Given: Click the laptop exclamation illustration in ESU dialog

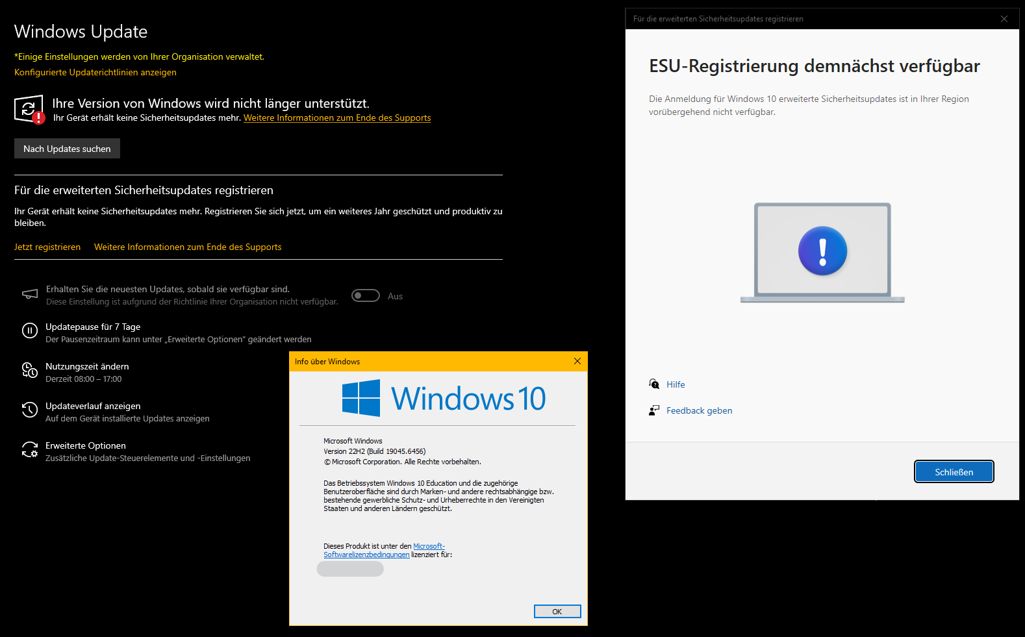Looking at the screenshot, I should tap(822, 253).
